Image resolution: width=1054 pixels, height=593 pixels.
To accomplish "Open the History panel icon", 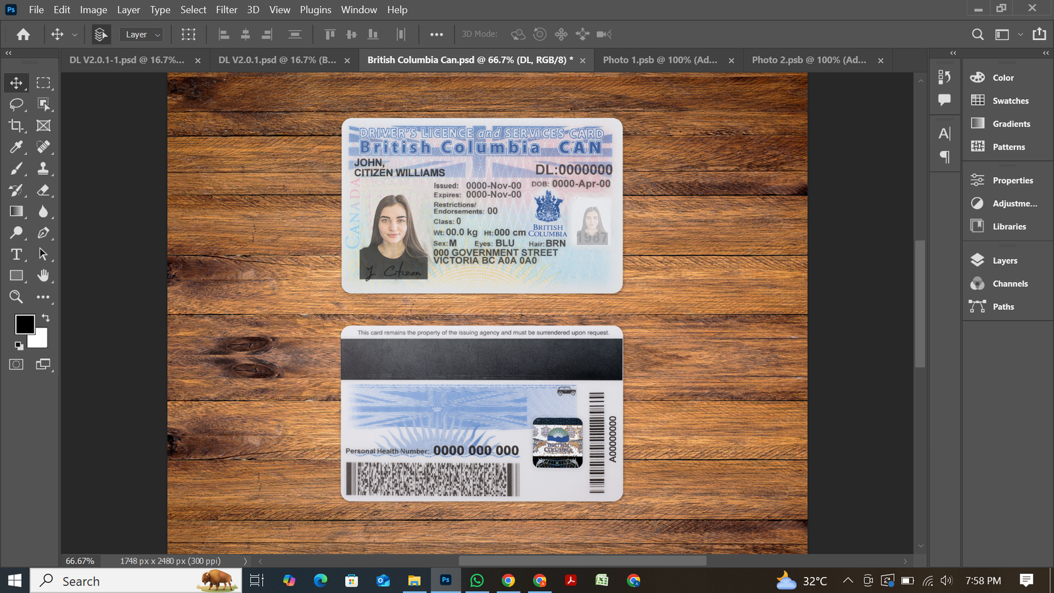I will (x=945, y=77).
